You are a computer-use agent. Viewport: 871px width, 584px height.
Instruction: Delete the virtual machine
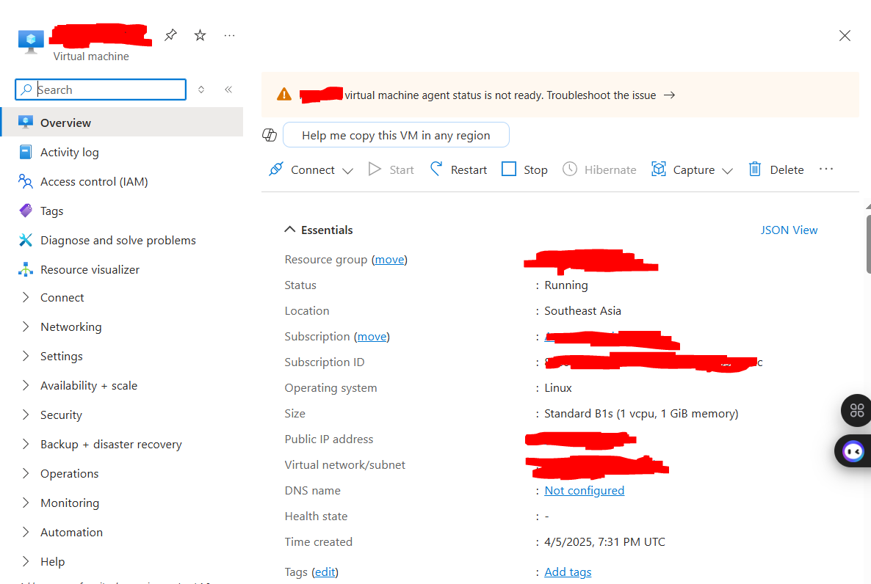776,169
